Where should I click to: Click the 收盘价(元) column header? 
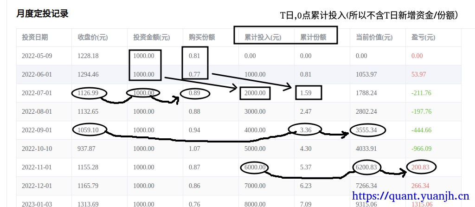(93, 38)
